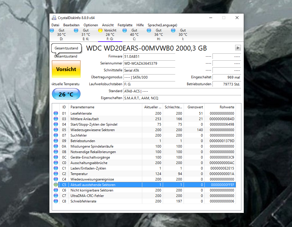Minimize the CrystalDiskInfo window

tap(211, 18)
